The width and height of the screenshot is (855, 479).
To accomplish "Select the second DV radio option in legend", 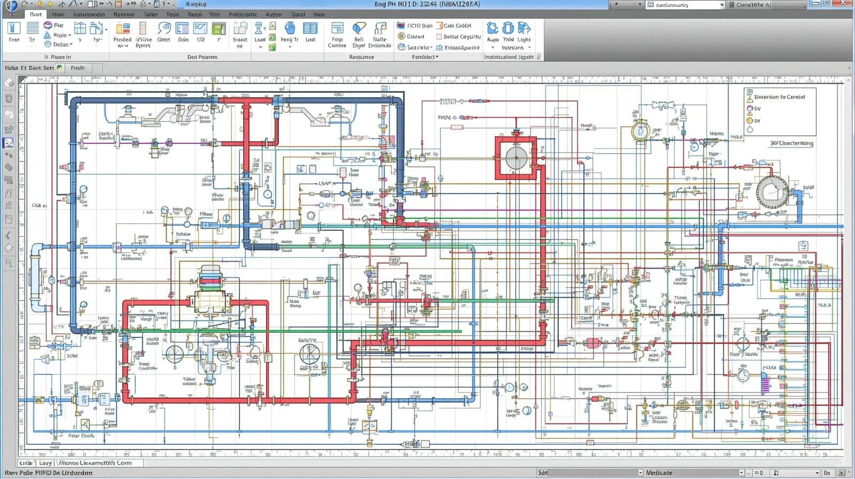I will (750, 120).
